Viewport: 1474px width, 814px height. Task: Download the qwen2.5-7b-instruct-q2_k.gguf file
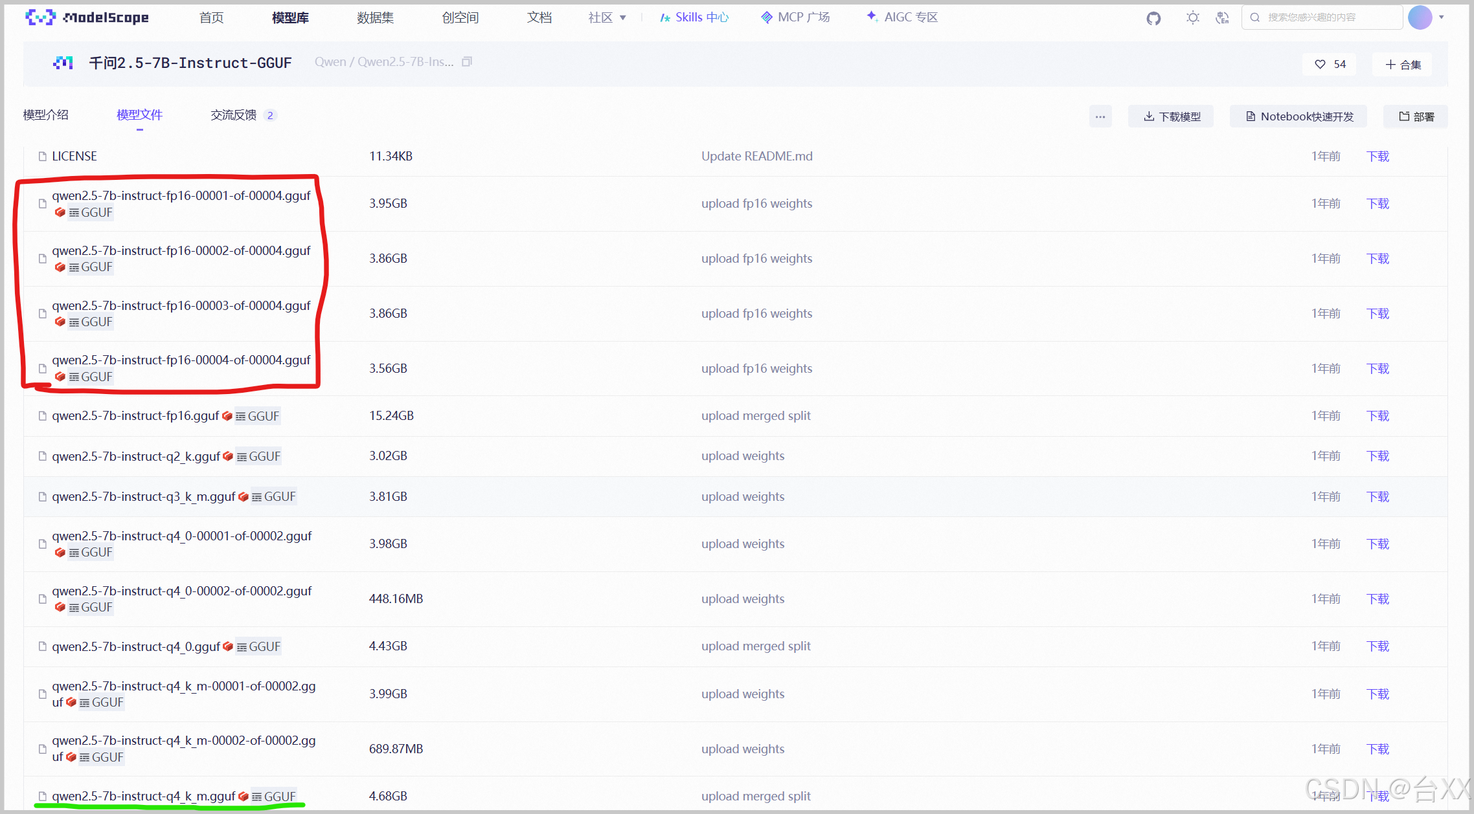coord(1378,456)
